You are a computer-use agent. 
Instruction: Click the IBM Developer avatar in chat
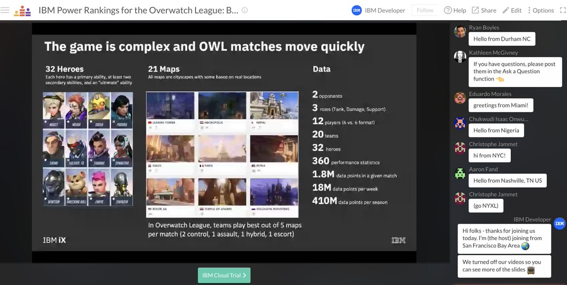coord(559,223)
